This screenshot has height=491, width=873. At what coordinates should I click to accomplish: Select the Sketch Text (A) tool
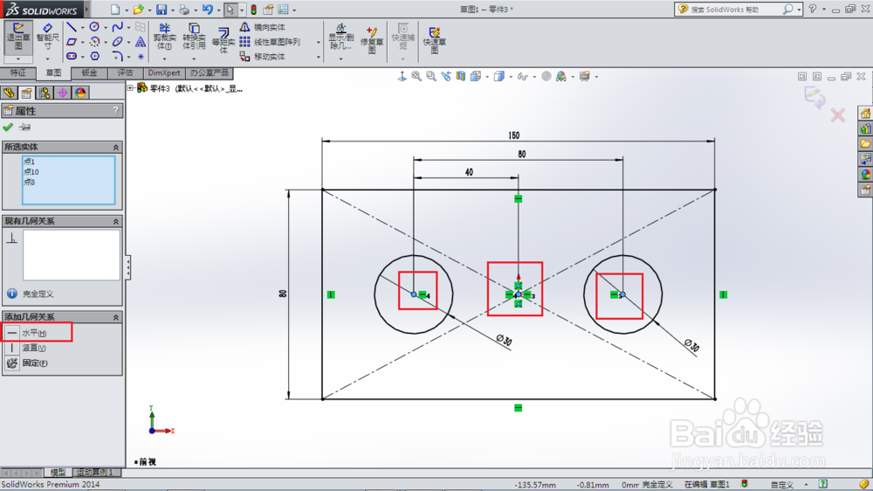point(141,42)
